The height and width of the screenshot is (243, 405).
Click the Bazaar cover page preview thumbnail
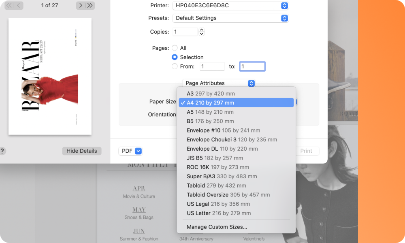(x=50, y=77)
